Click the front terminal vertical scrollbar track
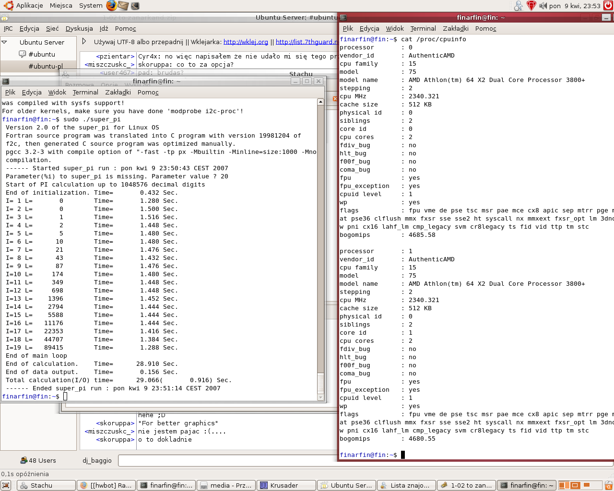The image size is (614, 491). [x=320, y=240]
